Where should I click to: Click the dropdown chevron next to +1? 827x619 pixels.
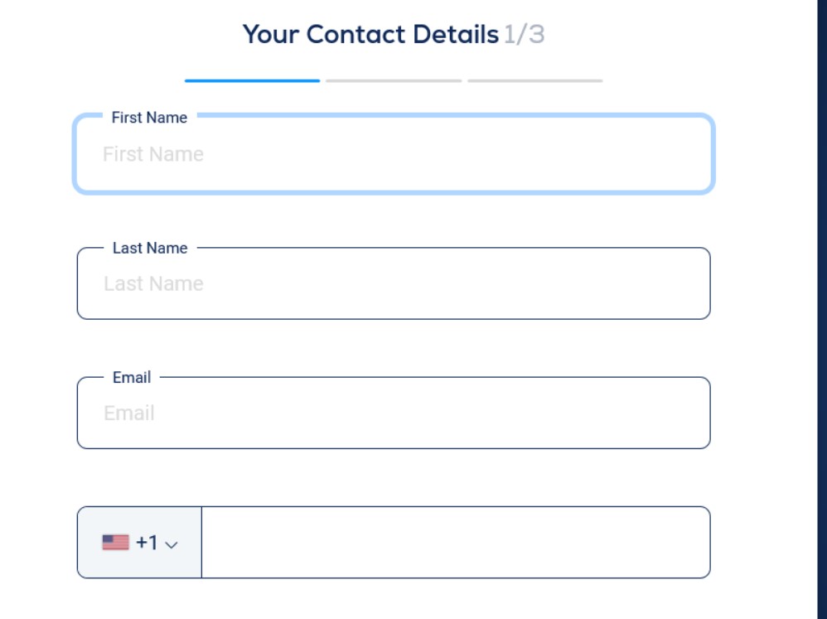point(172,544)
